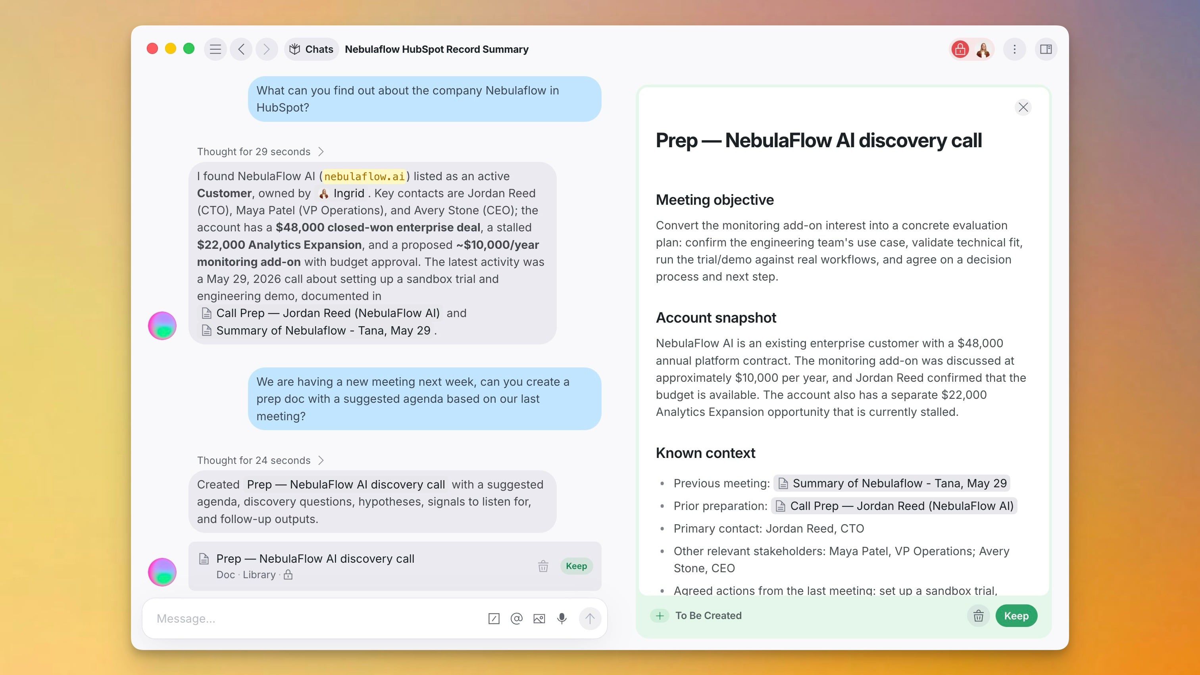Open the Prep doc card title
1200x675 pixels.
315,559
